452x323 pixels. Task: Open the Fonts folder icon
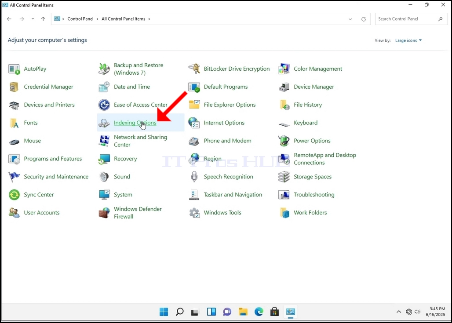(14, 123)
